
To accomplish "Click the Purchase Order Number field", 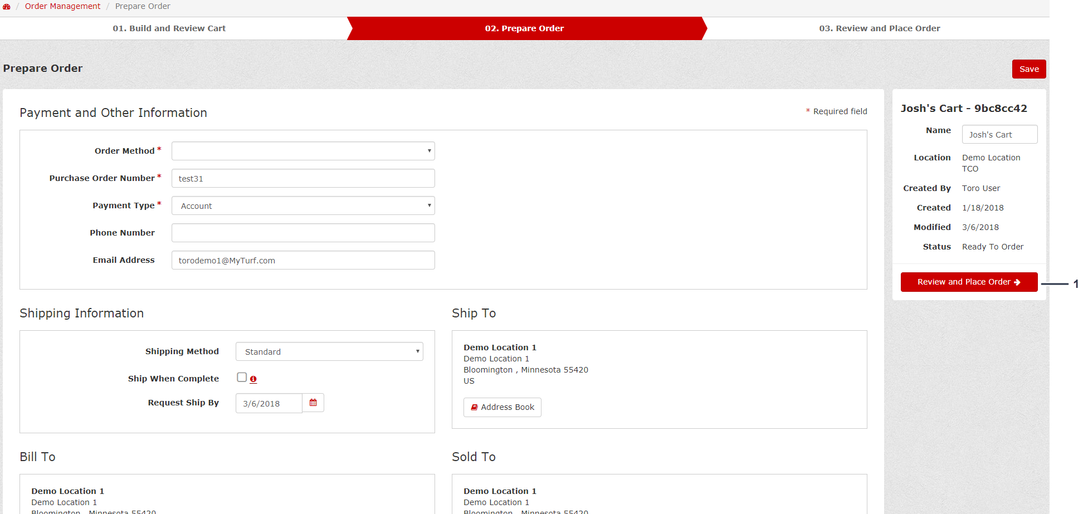I will (303, 179).
